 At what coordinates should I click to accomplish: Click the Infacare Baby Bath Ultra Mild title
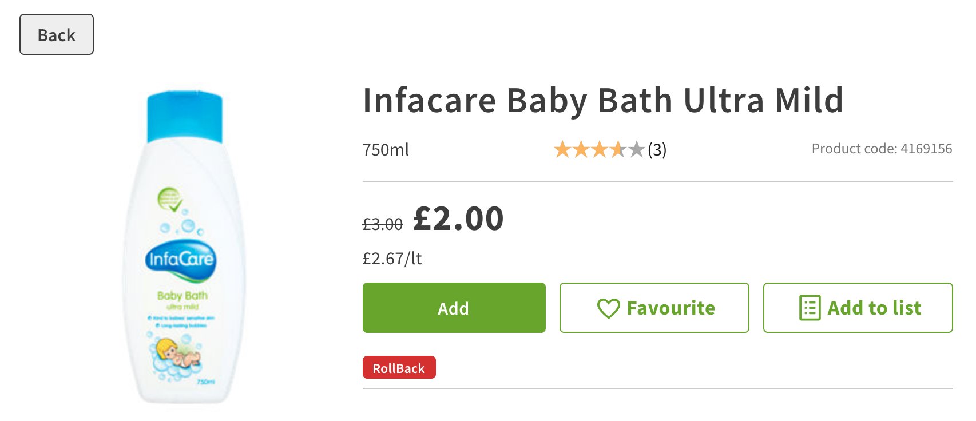pyautogui.click(x=603, y=101)
